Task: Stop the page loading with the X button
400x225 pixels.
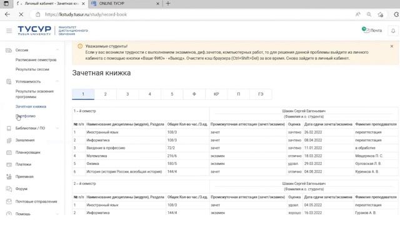Action: click(21, 14)
